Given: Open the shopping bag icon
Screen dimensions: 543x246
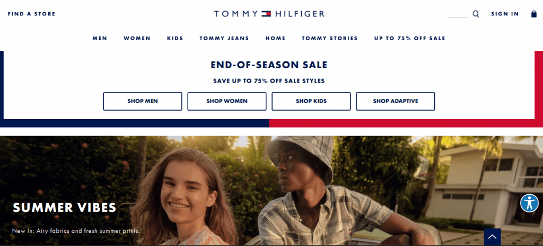Looking at the screenshot, I should [534, 14].
